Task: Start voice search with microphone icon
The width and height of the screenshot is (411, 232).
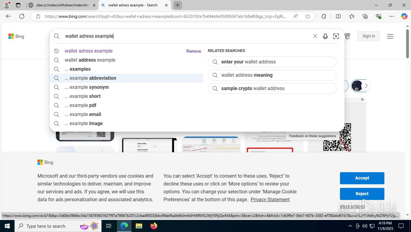Action: coord(325,36)
